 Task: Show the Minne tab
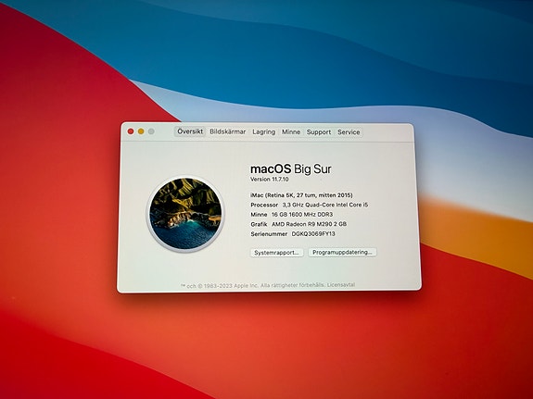(x=291, y=131)
